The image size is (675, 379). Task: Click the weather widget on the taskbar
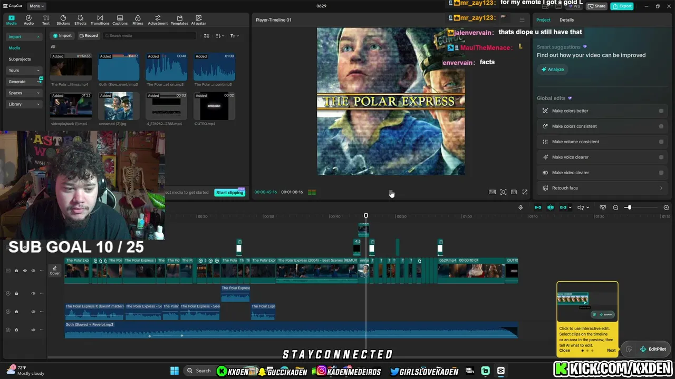pos(26,371)
